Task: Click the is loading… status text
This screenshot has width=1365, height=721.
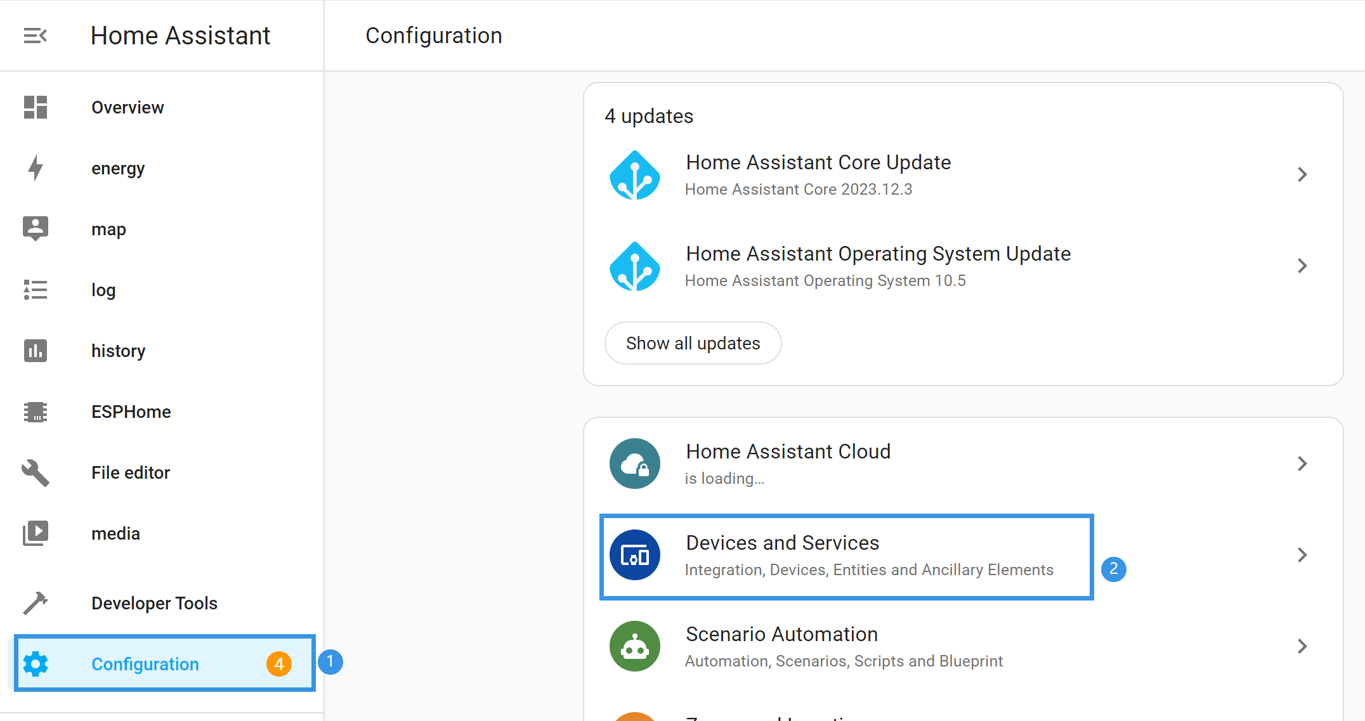Action: (x=724, y=478)
